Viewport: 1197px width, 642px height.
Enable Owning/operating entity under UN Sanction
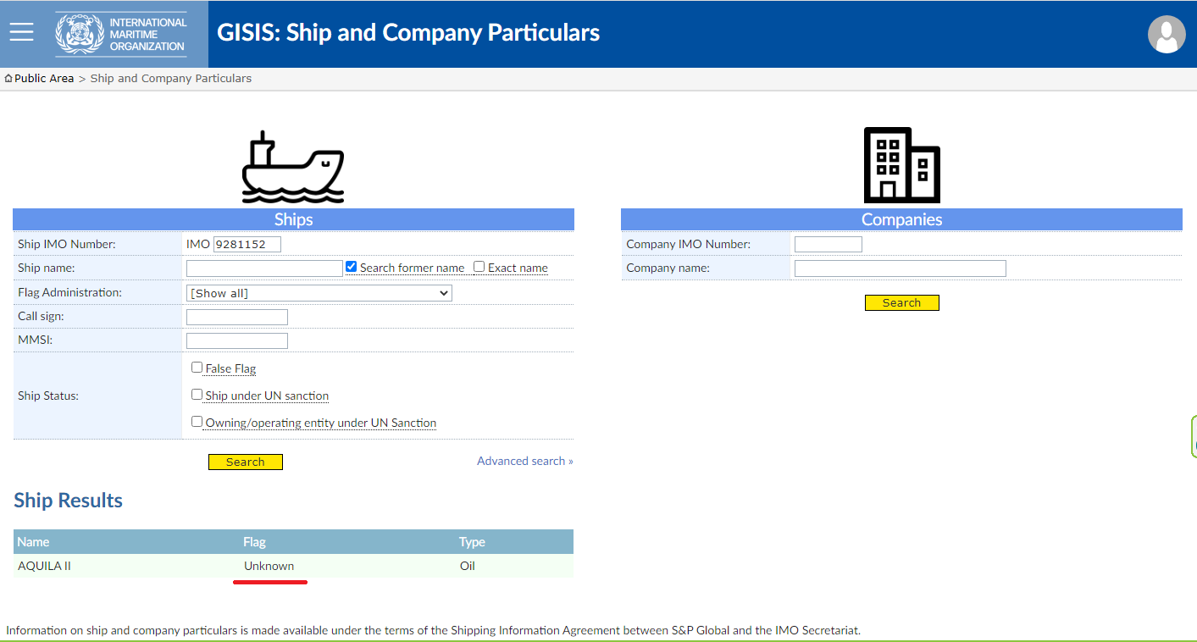[x=197, y=422]
